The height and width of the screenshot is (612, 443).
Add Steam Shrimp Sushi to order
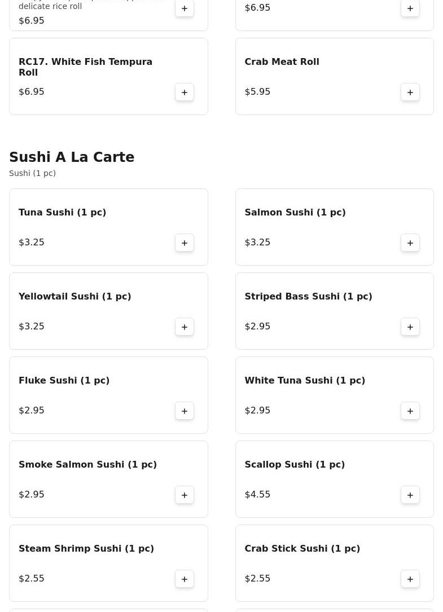(185, 579)
